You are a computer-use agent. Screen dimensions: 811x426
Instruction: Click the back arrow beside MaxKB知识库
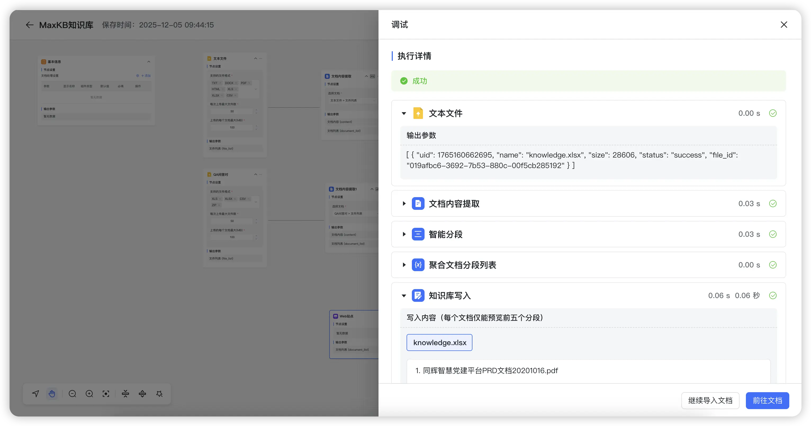tap(30, 25)
